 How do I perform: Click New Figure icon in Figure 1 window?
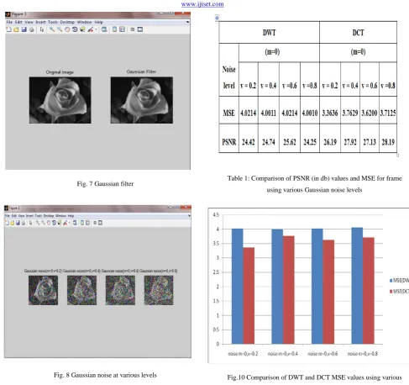click(7, 223)
